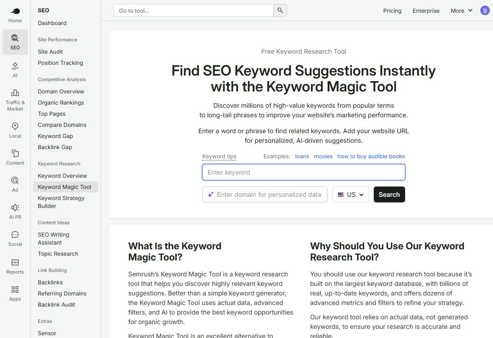Screen dimensions: 493x338
Task: Click the SEO heading at sidebar top
Action: point(43,10)
